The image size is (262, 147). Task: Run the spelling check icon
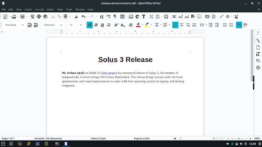tap(108, 16)
